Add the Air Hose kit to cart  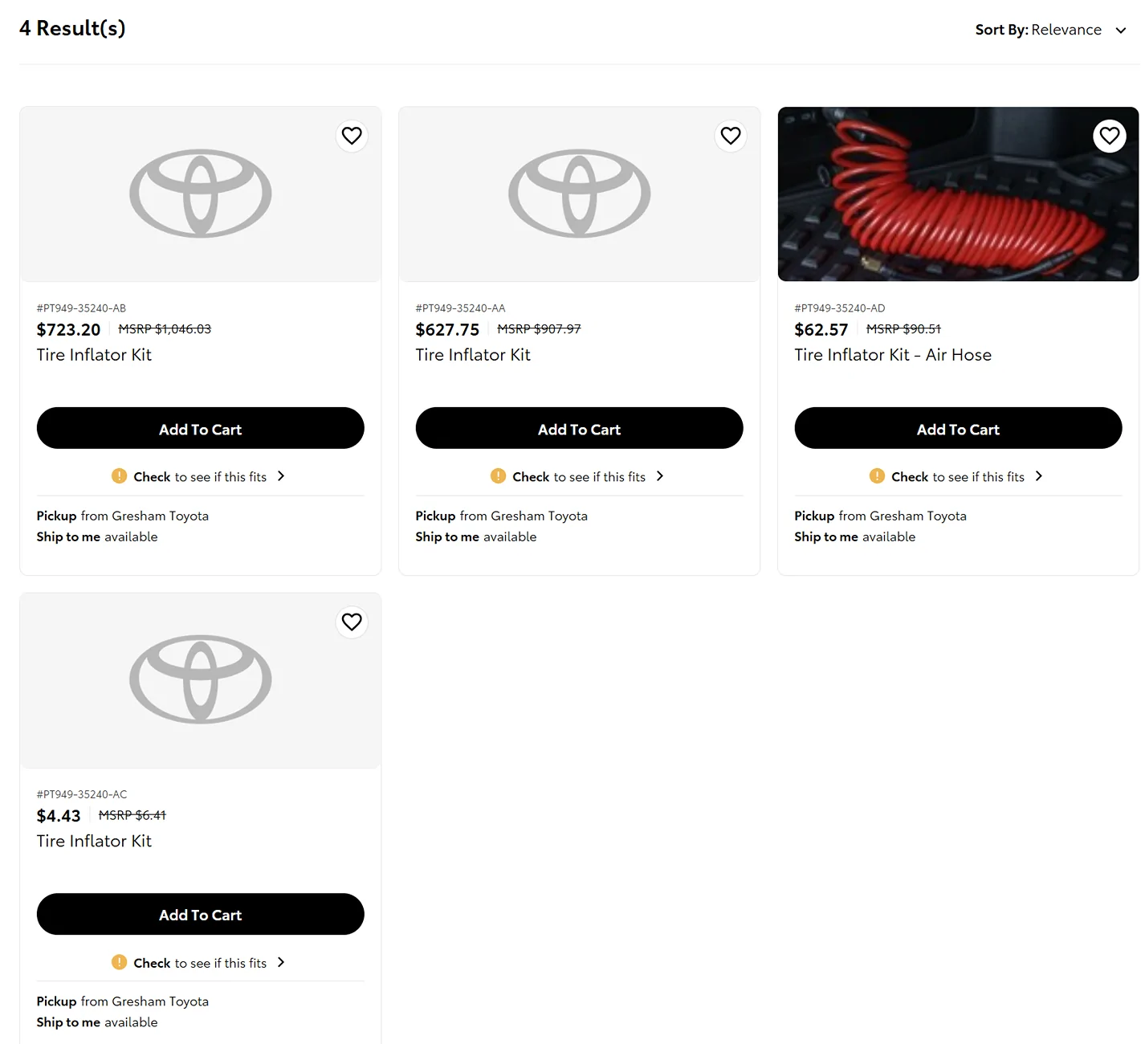[x=958, y=429]
